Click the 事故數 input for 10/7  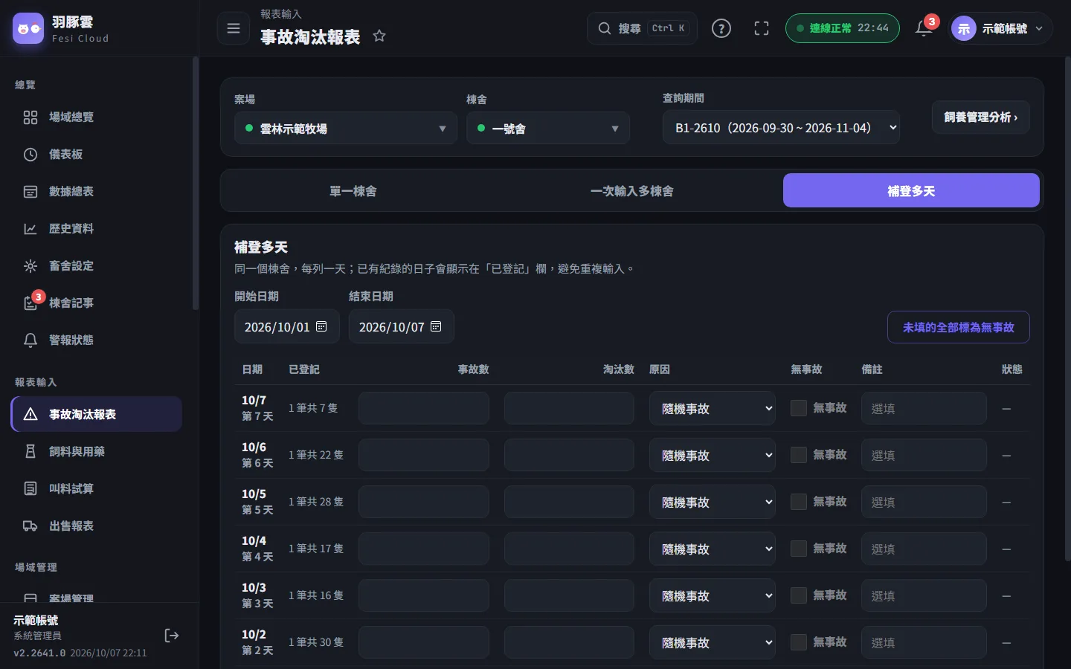pyautogui.click(x=424, y=408)
